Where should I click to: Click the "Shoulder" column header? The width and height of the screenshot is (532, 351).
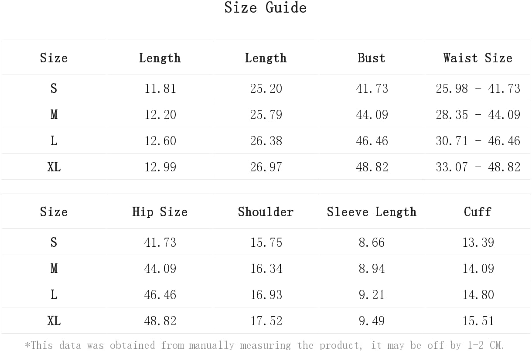pyautogui.click(x=266, y=212)
